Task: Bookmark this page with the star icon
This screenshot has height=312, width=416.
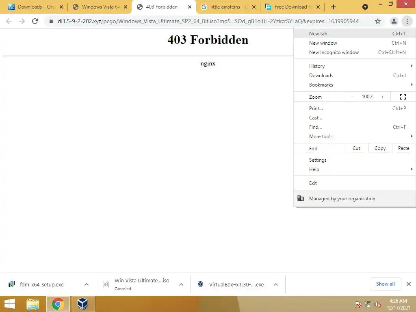Action: click(378, 21)
